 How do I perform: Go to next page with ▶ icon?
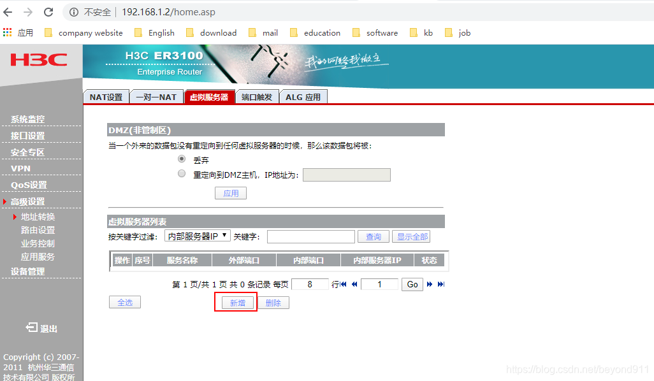[x=429, y=284]
